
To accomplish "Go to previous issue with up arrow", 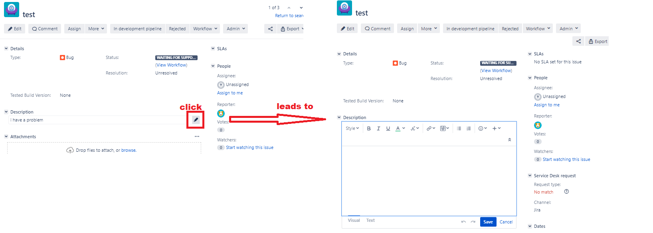I will (x=289, y=8).
